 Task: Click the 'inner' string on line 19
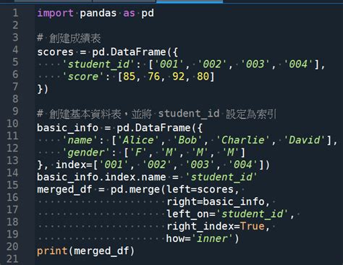point(212,239)
